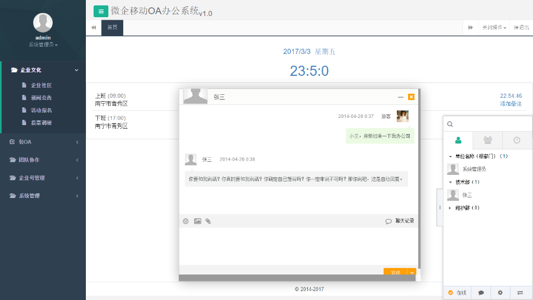Expand the 团队协作 menu section
This screenshot has width=533, height=300.
point(43,160)
